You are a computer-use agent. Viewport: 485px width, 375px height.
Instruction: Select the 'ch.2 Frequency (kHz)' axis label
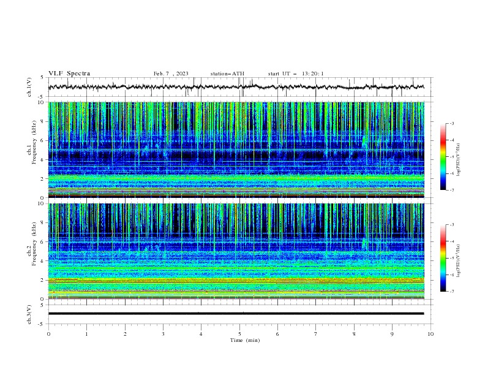(31, 244)
